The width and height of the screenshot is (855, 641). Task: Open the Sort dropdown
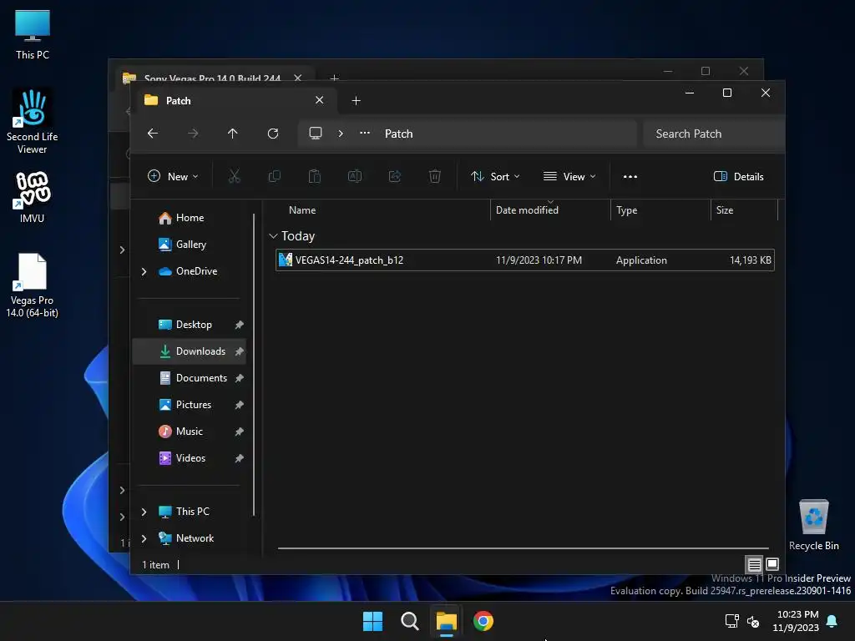(x=495, y=177)
